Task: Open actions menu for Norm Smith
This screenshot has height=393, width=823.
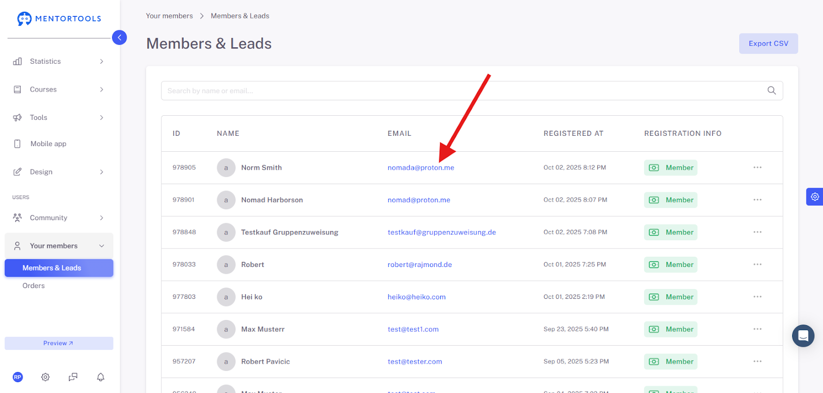Action: tap(758, 168)
